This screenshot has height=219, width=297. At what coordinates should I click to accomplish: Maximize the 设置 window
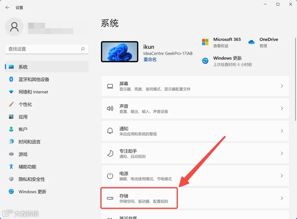coord(278,4)
